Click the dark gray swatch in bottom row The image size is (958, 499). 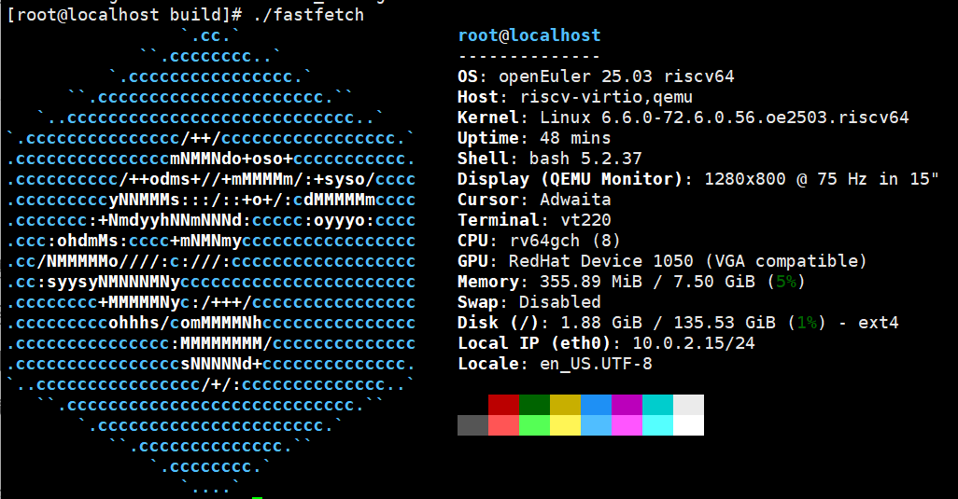click(x=472, y=425)
